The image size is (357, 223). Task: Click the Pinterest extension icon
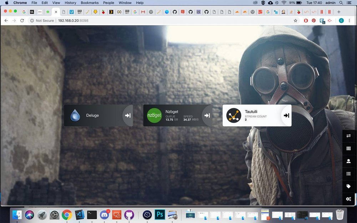pyautogui.click(x=314, y=20)
